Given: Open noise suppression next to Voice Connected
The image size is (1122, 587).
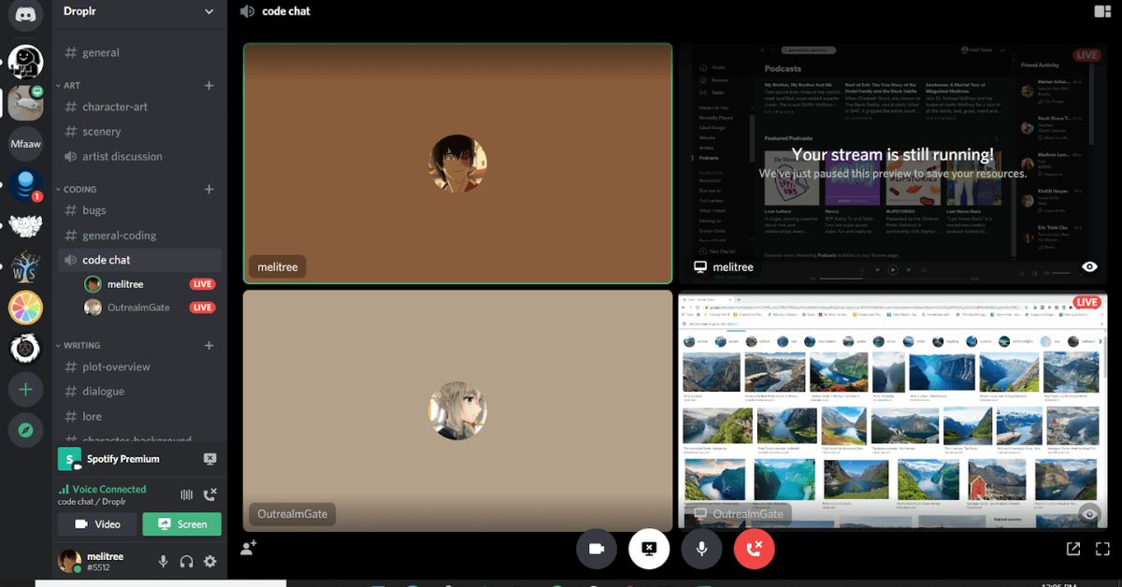Looking at the screenshot, I should click(185, 494).
